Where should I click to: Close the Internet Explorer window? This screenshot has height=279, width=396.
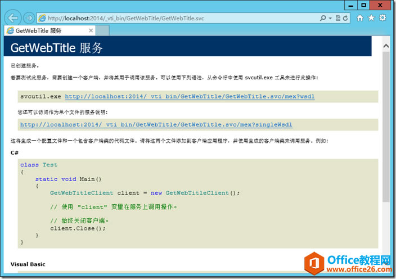(x=380, y=5)
